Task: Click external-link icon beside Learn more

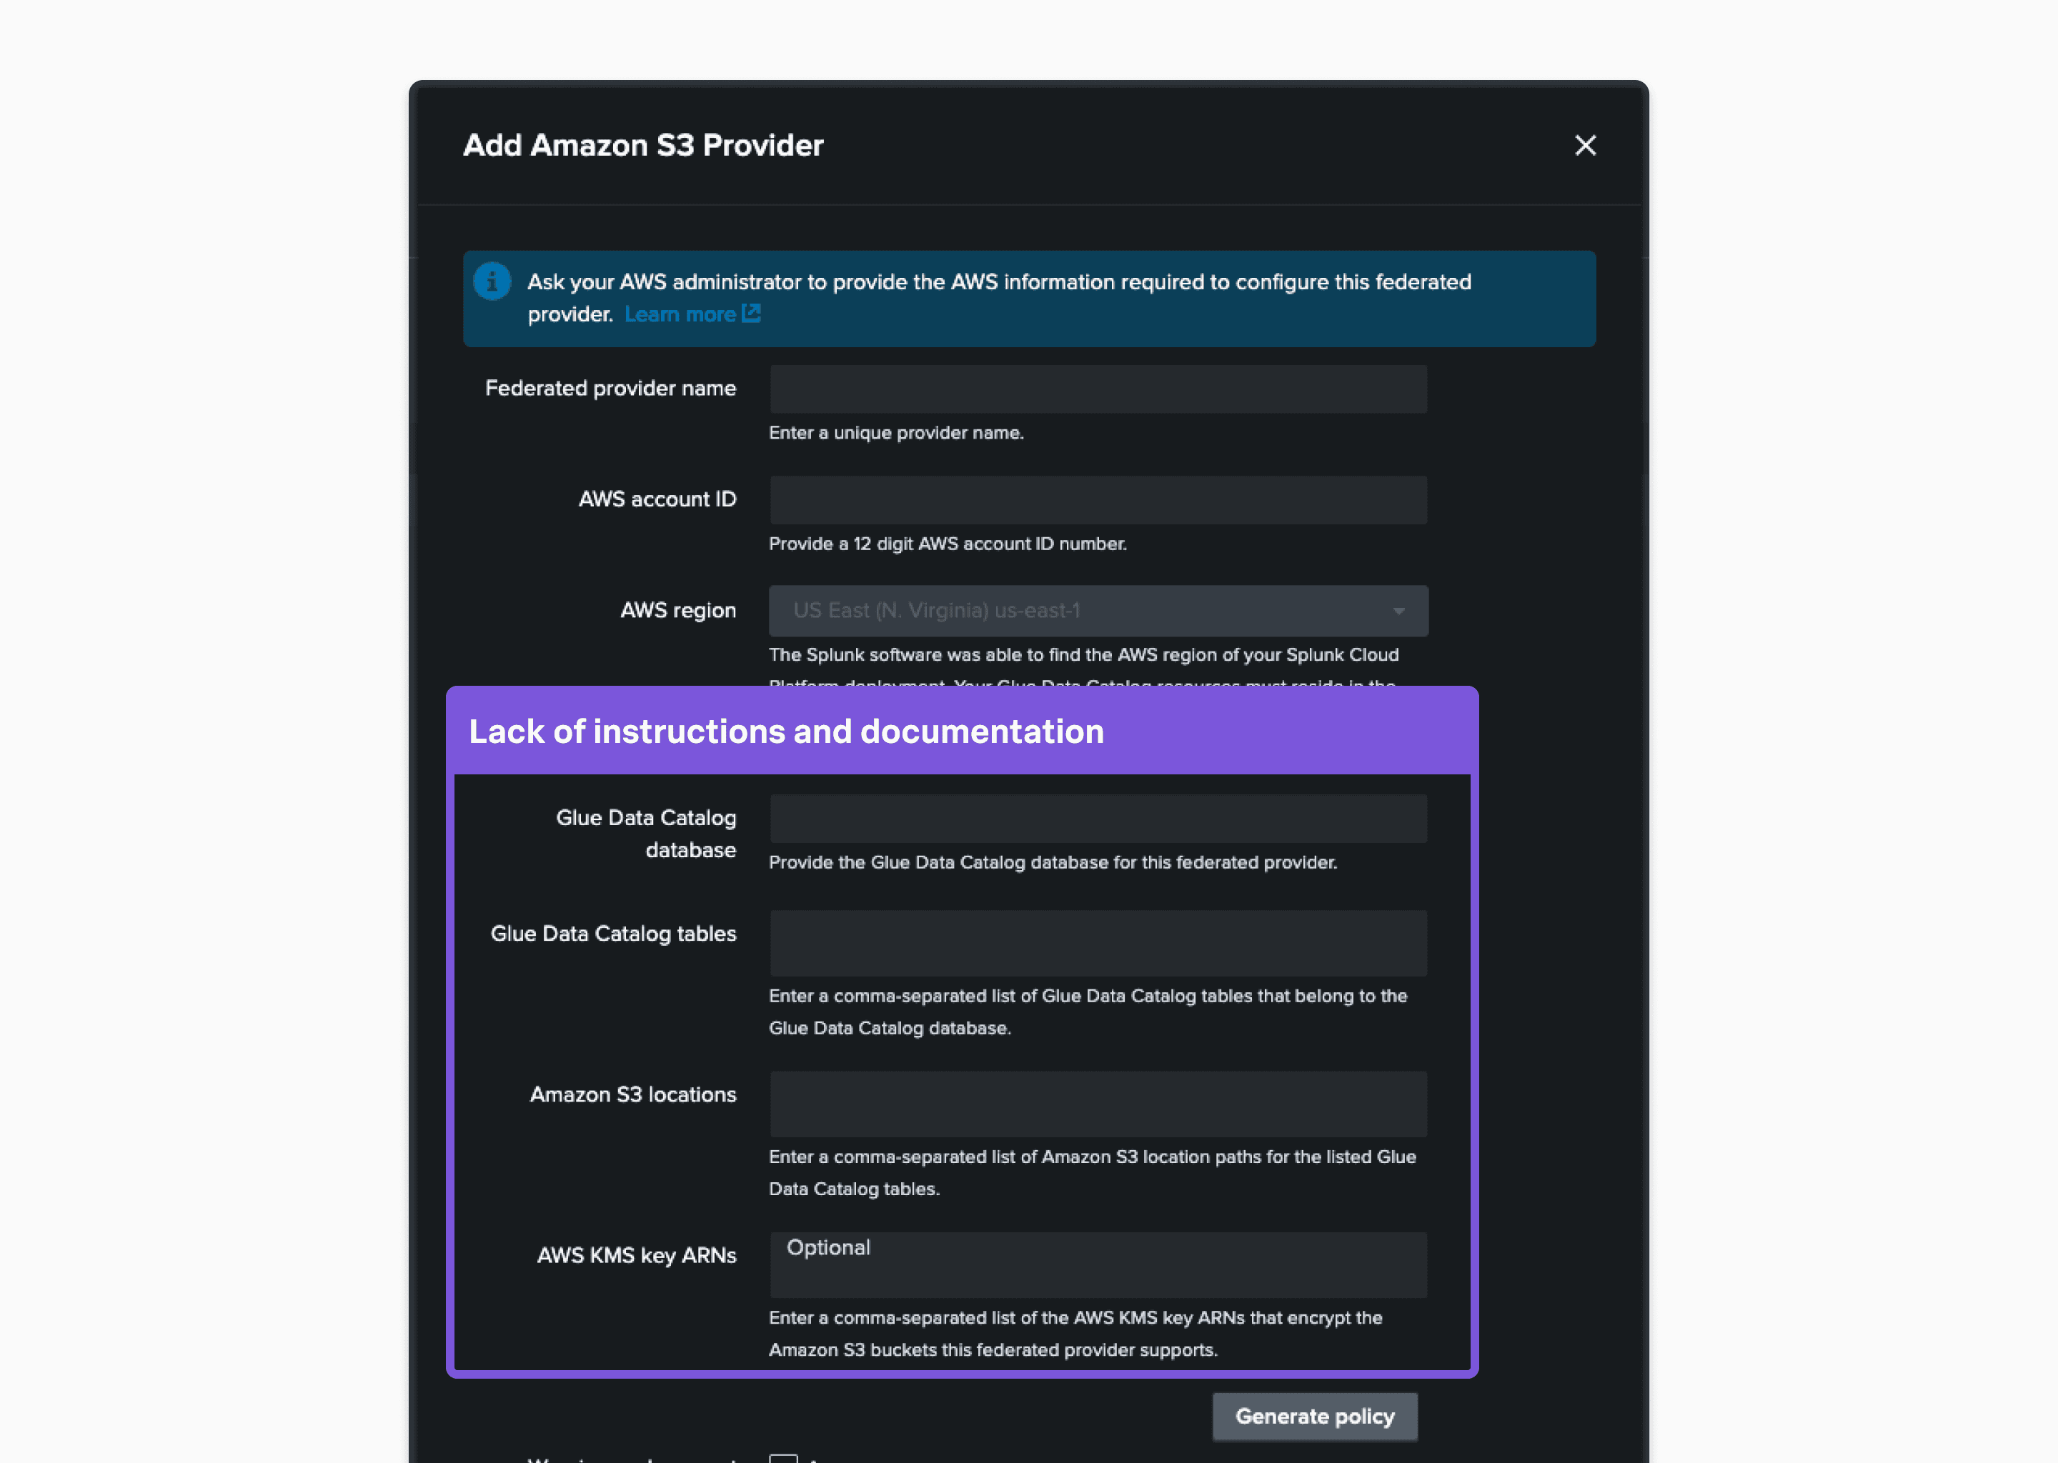Action: tap(752, 314)
